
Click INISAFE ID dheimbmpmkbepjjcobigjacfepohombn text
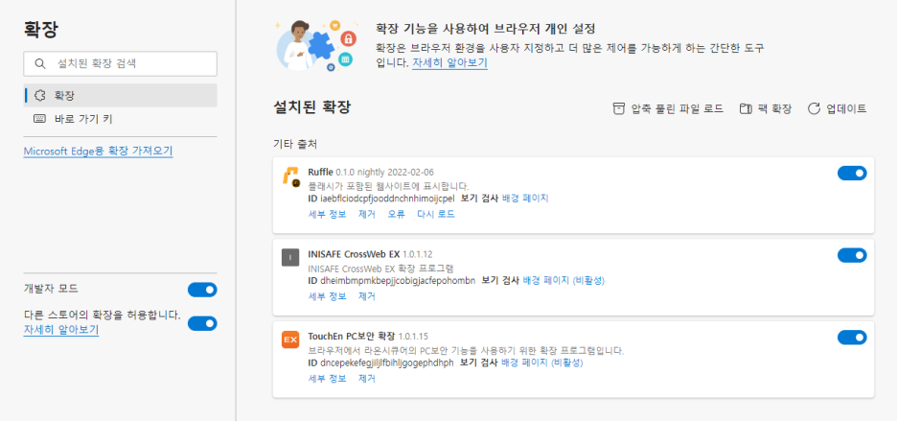click(392, 281)
